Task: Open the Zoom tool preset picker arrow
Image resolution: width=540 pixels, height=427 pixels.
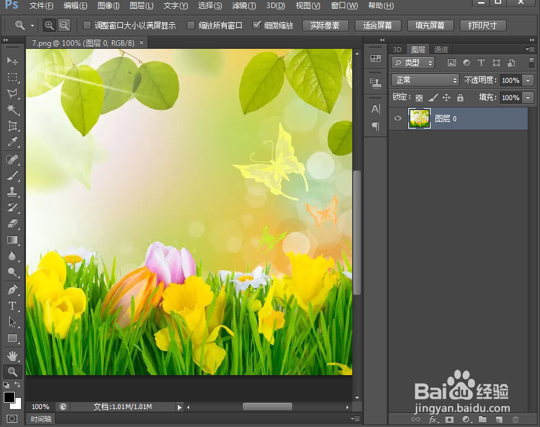Action: (x=32, y=25)
